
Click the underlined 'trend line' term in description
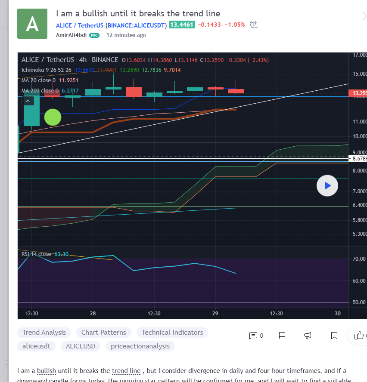coord(126,371)
